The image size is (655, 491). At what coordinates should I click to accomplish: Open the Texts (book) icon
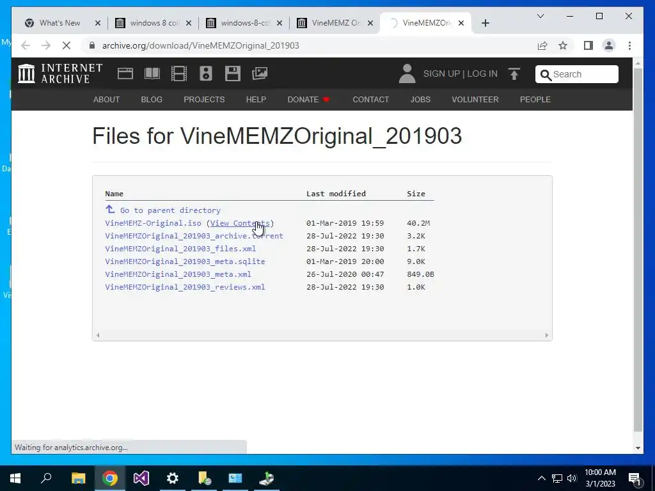tap(152, 74)
